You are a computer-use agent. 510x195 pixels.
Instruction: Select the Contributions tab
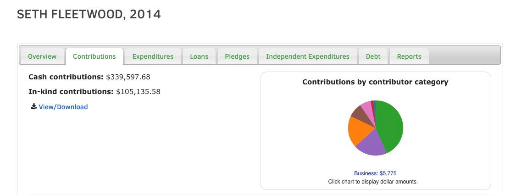coord(94,56)
